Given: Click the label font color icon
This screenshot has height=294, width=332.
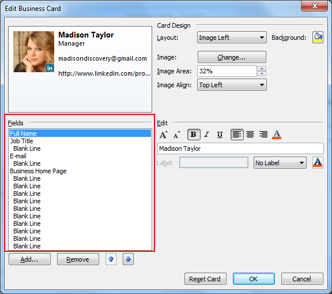Looking at the screenshot, I should [x=318, y=163].
